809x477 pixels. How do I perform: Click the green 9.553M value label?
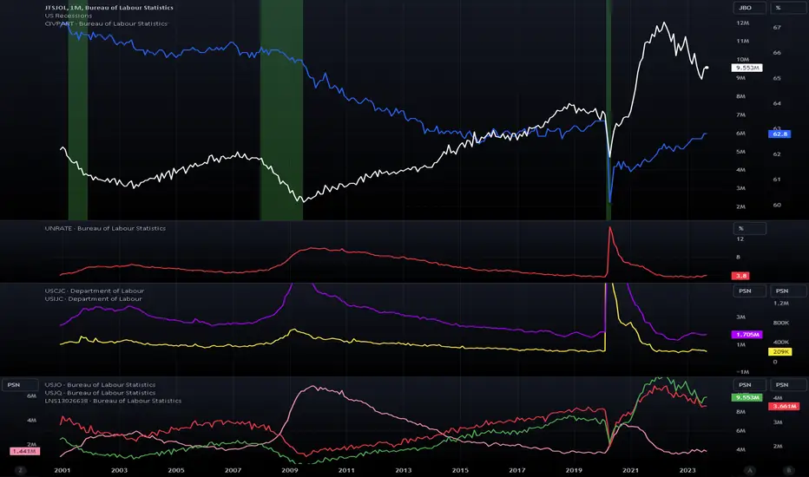[x=747, y=397]
